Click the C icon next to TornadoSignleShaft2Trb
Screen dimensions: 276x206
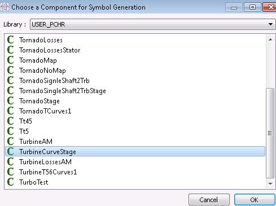(x=10, y=81)
